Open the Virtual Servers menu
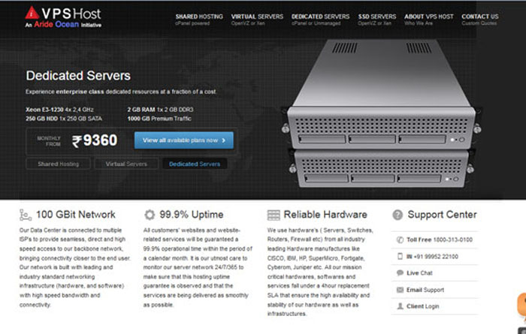Image resolution: width=526 pixels, height=334 pixels. [x=257, y=20]
